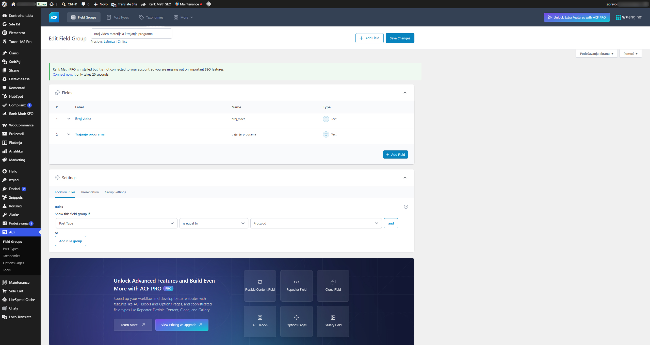Open LiteSpeed Cache in sidebar
This screenshot has height=345, width=650.
point(20,300)
